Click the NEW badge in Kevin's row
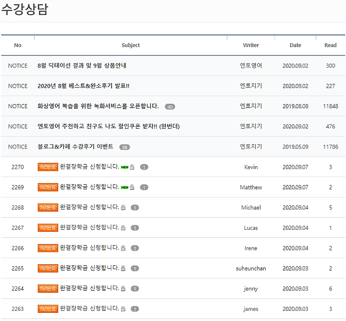The width and height of the screenshot is (346, 321). tap(124, 167)
